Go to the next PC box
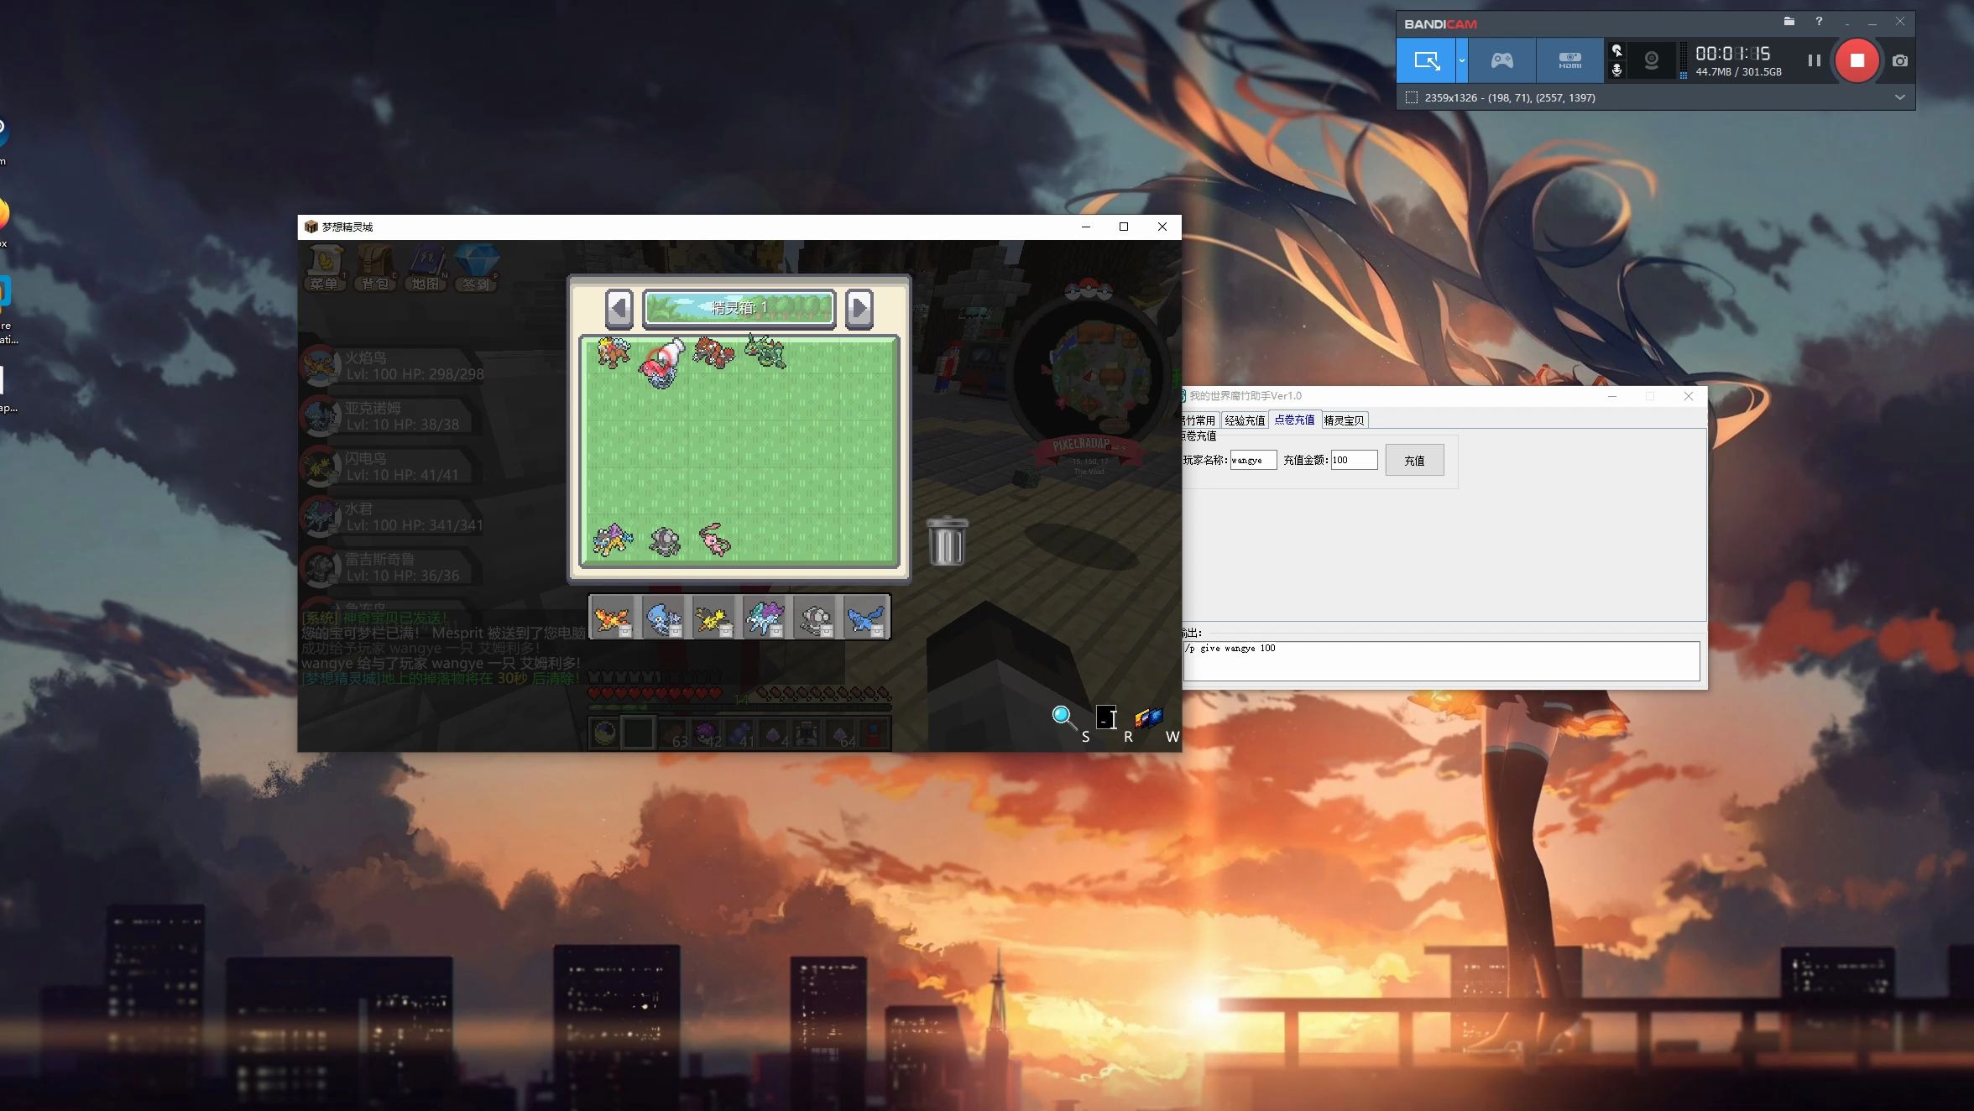The width and height of the screenshot is (1974, 1111). [859, 308]
